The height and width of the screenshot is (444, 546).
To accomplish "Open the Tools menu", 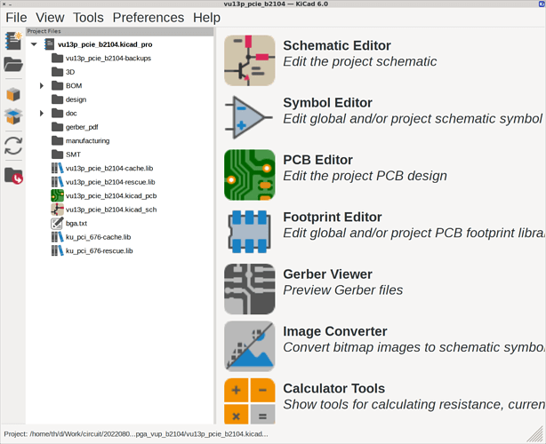I will click(x=88, y=18).
